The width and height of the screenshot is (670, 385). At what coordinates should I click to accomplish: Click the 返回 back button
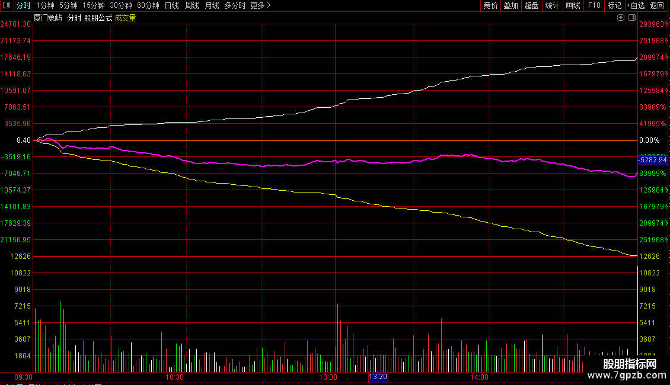(x=657, y=5)
